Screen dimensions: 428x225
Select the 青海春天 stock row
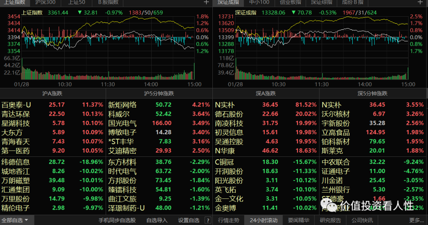tap(52, 141)
